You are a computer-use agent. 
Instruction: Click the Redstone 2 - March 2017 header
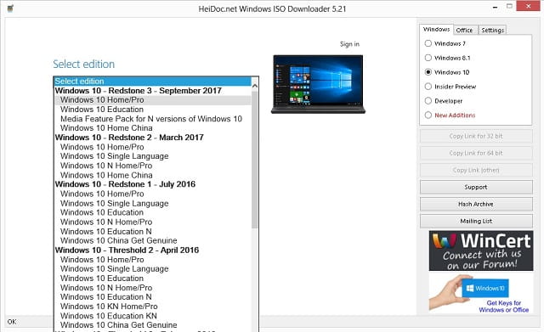coord(153,138)
